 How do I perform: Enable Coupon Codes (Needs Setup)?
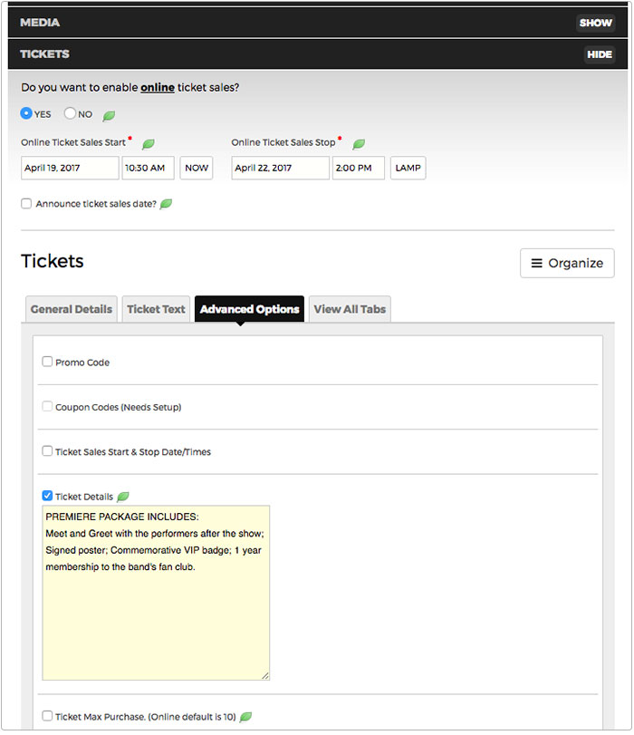(x=47, y=405)
